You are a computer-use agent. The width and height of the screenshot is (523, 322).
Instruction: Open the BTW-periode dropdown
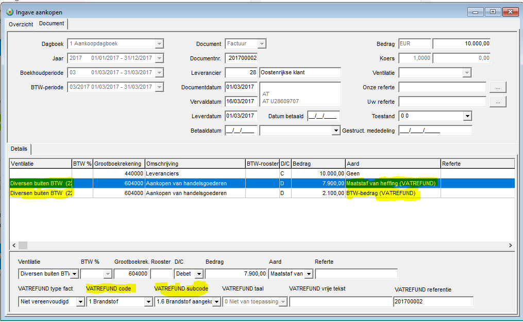159,87
